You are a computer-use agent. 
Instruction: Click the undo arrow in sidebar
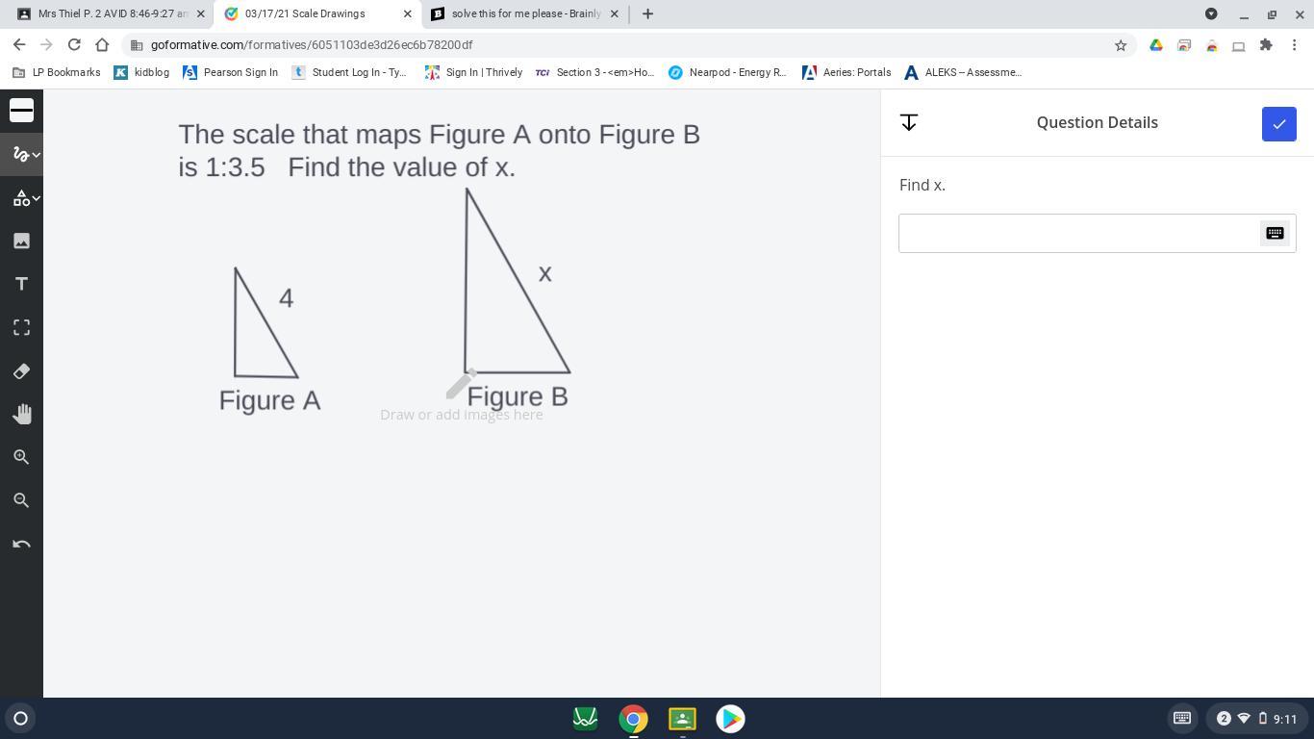point(21,544)
